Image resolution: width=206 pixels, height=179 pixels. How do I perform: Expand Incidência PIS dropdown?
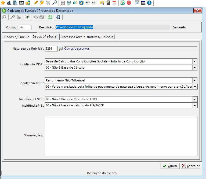[195, 106]
